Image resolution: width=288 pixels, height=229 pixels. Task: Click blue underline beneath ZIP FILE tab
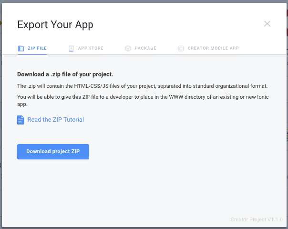[32, 54]
